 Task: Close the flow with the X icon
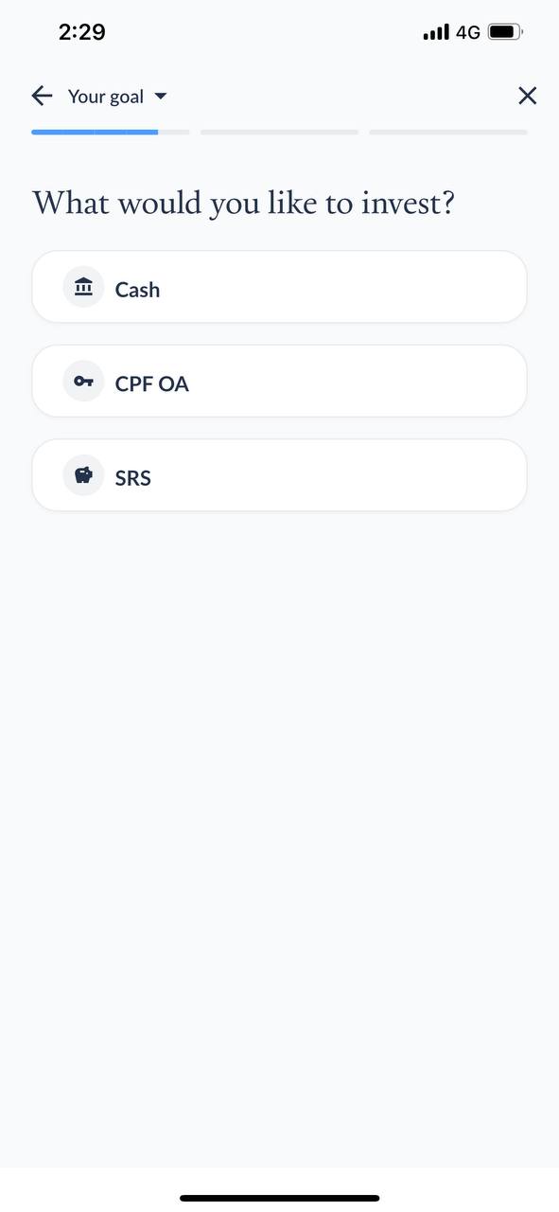pyautogui.click(x=528, y=96)
